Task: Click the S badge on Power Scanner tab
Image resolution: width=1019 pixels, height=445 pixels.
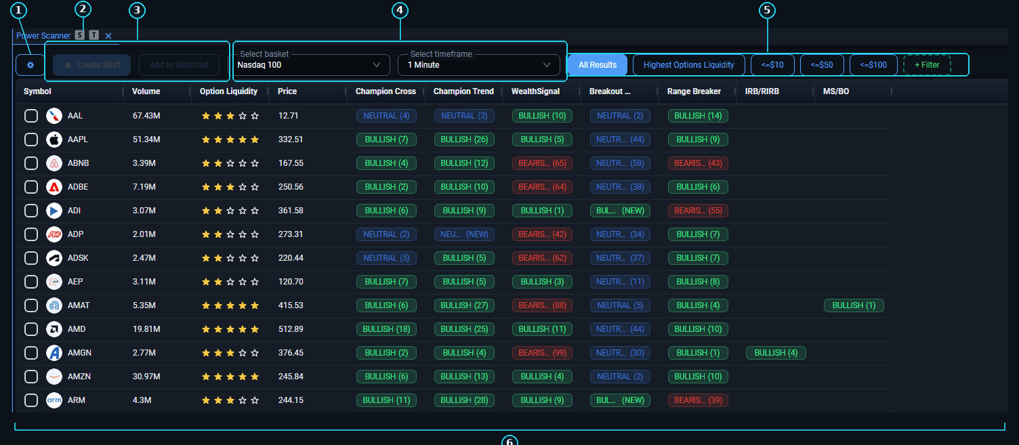Action: 80,35
